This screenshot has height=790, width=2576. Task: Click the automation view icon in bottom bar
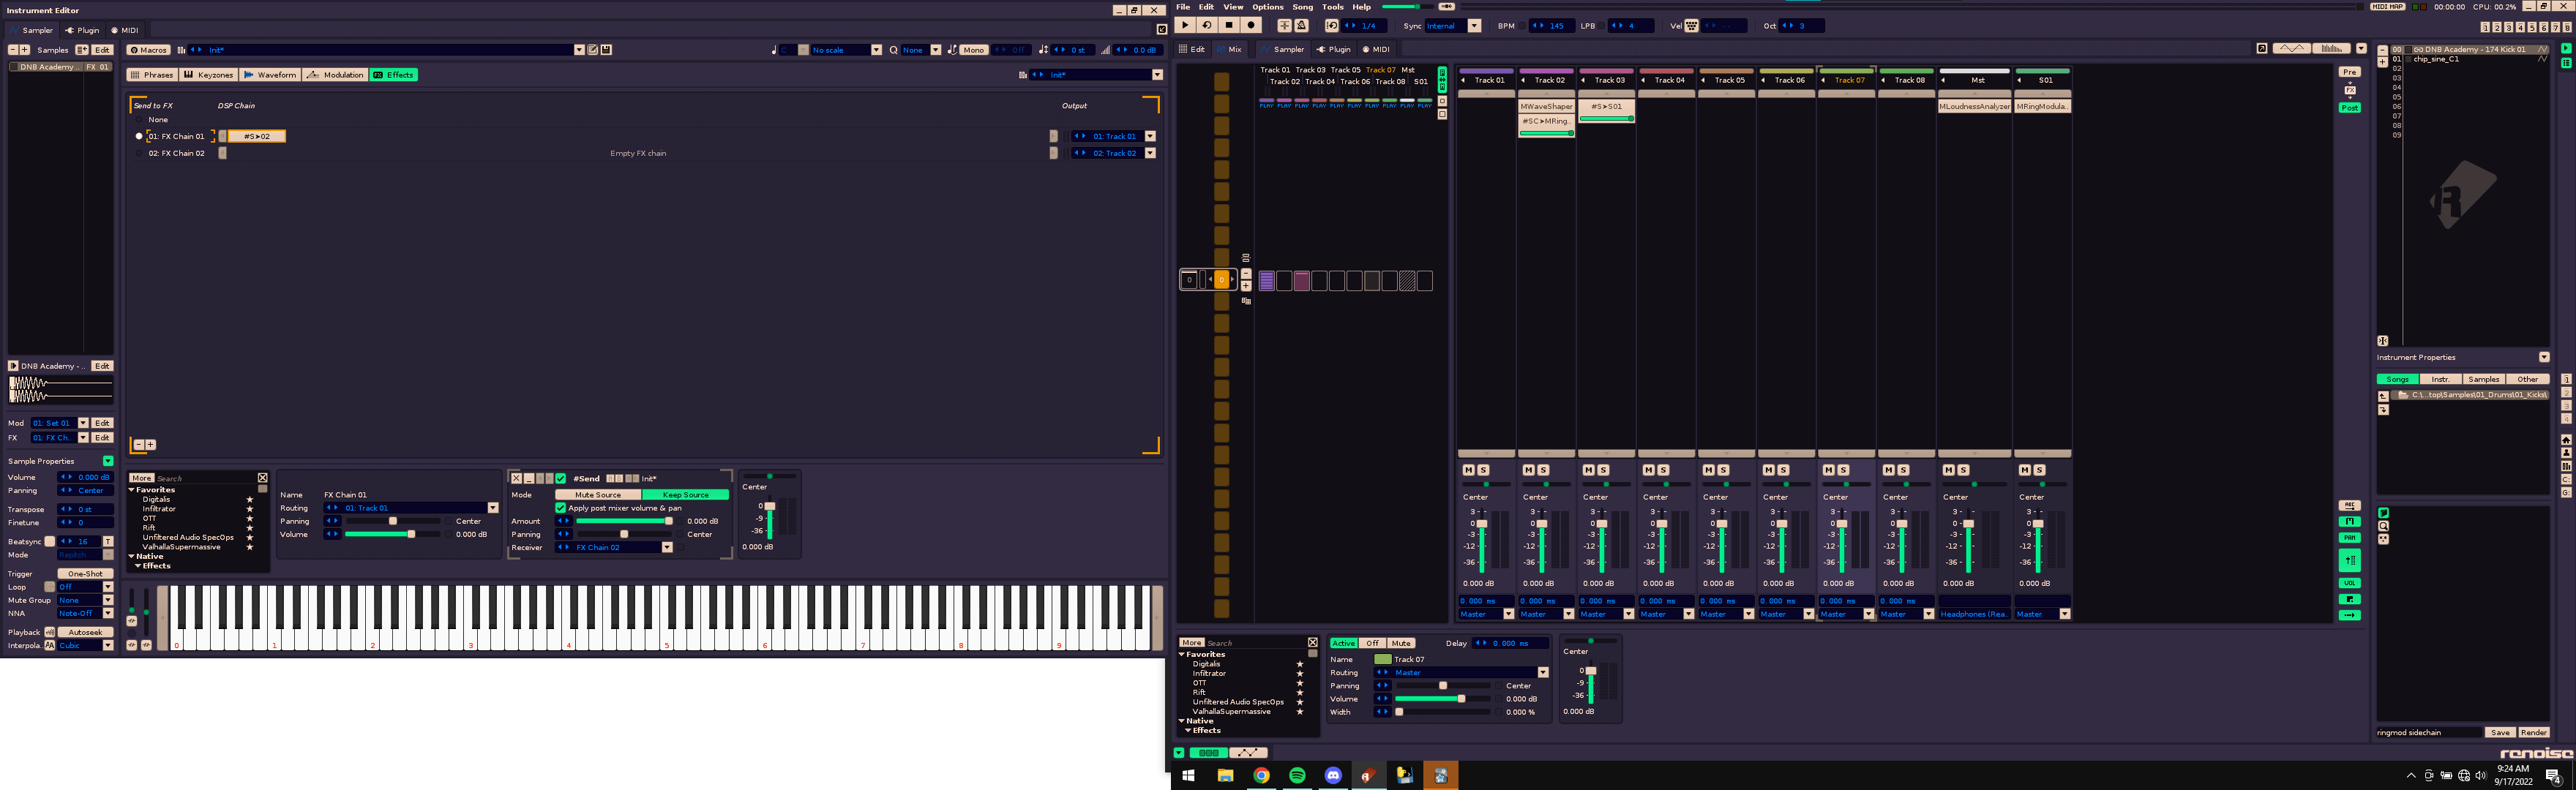point(1248,753)
